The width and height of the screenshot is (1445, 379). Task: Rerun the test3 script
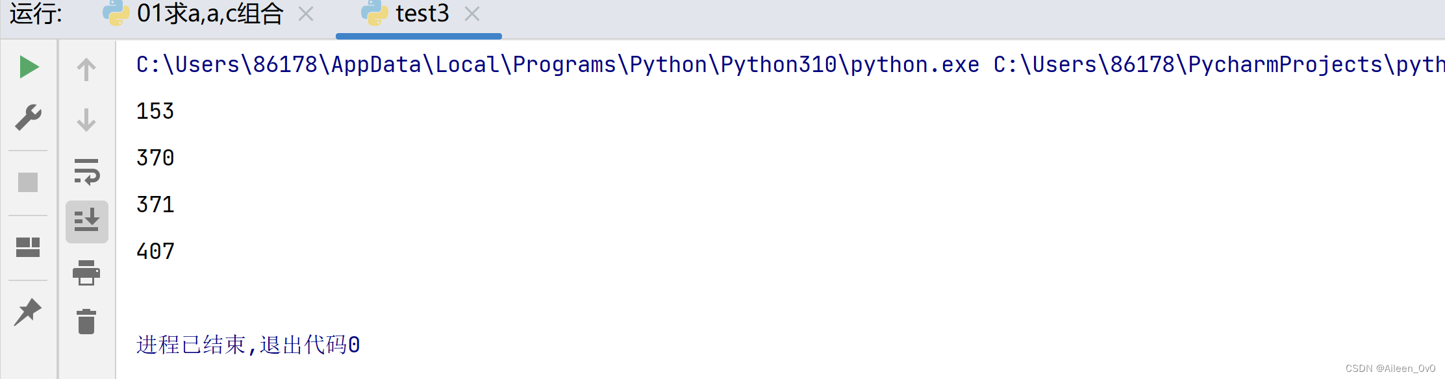[x=28, y=66]
